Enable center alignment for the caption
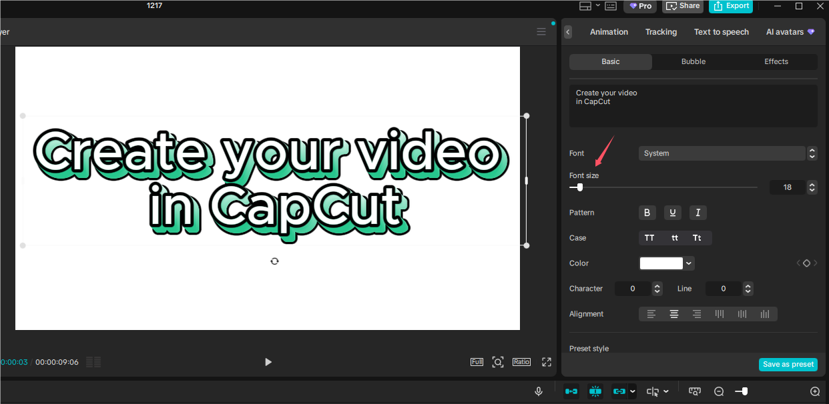829x404 pixels. [x=674, y=313]
